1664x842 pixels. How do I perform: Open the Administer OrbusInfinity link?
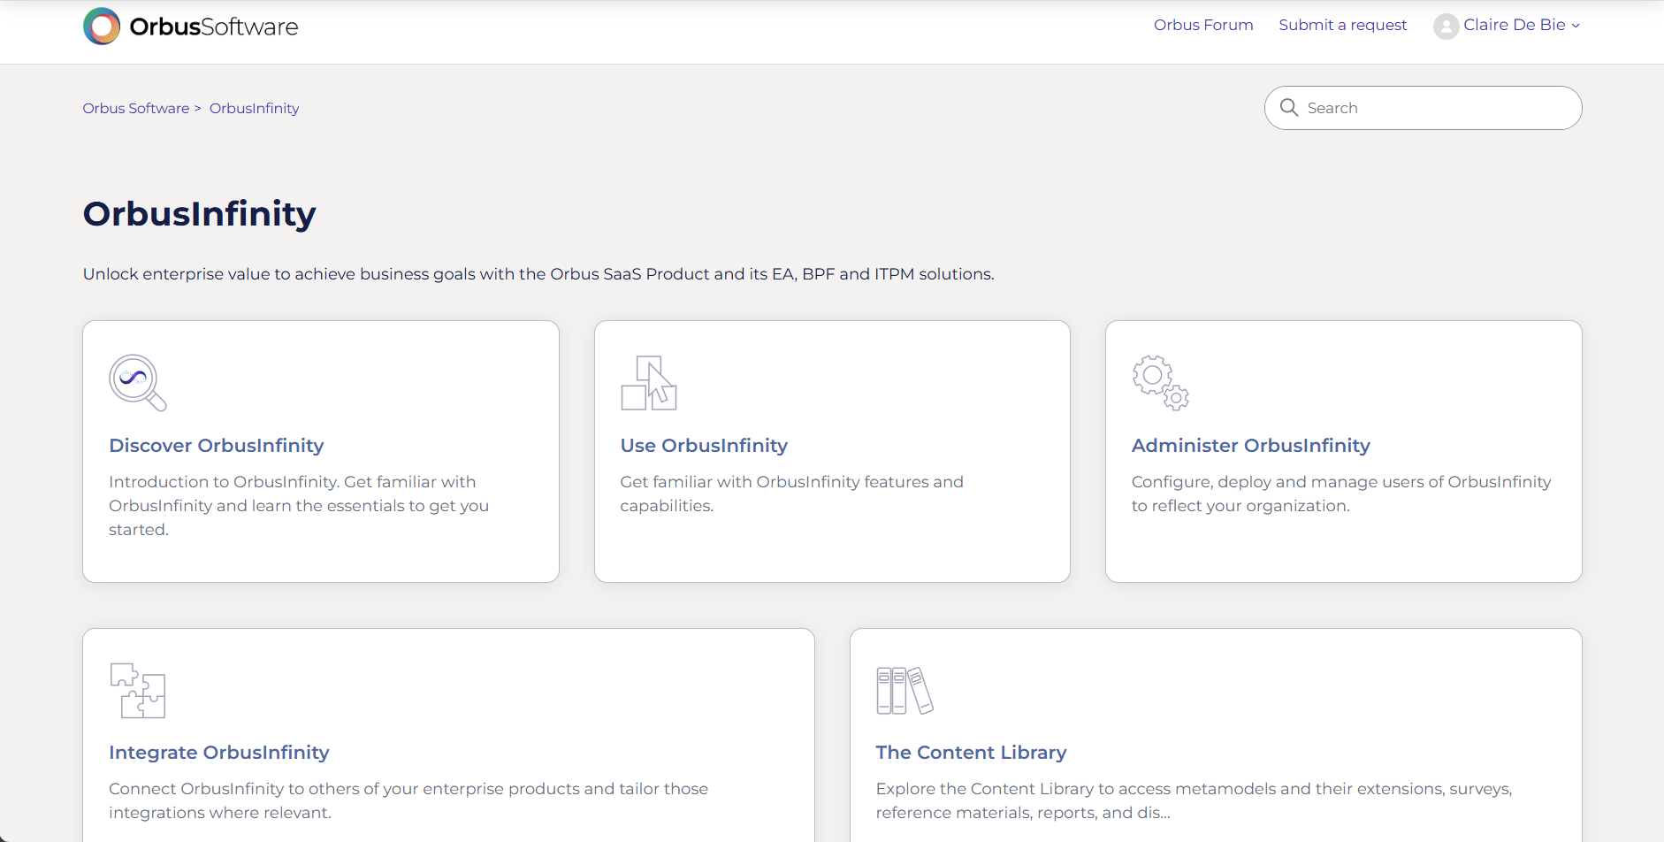[1250, 445]
